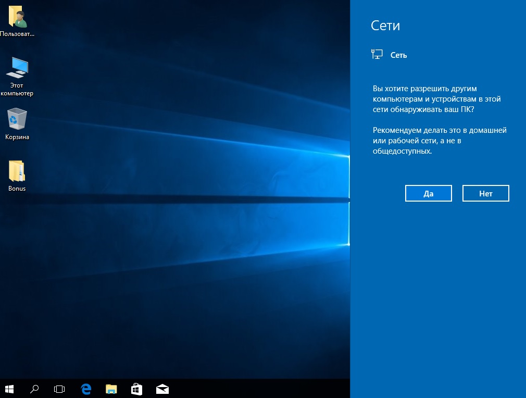526x398 pixels.
Task: Open the Windows Start menu
Action: tap(9, 389)
